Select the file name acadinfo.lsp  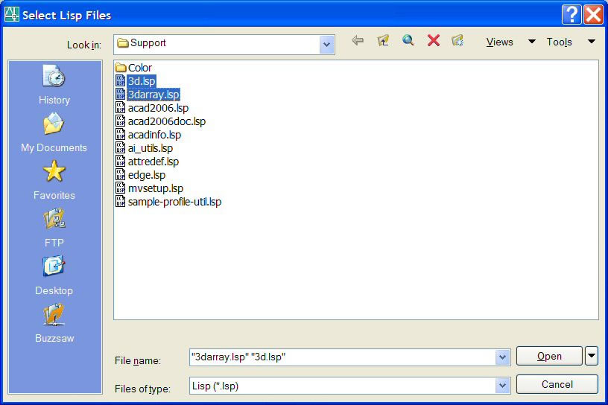click(155, 135)
